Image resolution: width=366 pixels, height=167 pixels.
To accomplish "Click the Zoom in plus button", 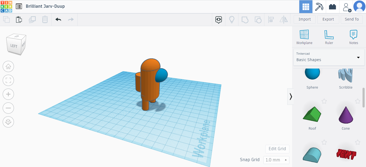I will pos(8,94).
